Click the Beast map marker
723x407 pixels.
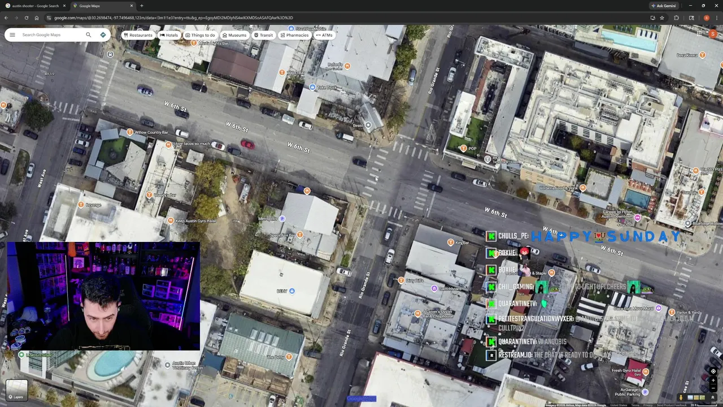point(368,125)
